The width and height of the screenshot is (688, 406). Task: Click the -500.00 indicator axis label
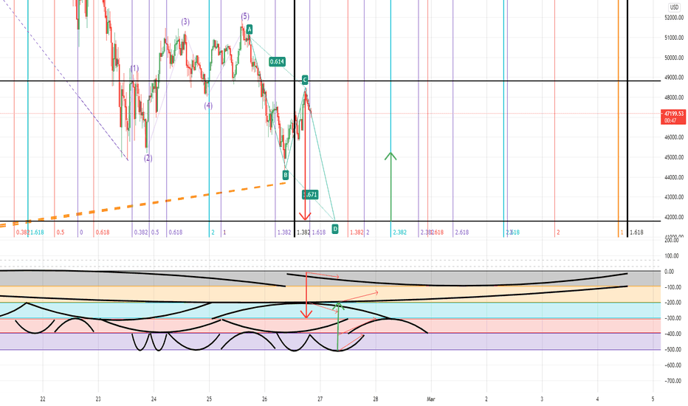[x=672, y=350]
